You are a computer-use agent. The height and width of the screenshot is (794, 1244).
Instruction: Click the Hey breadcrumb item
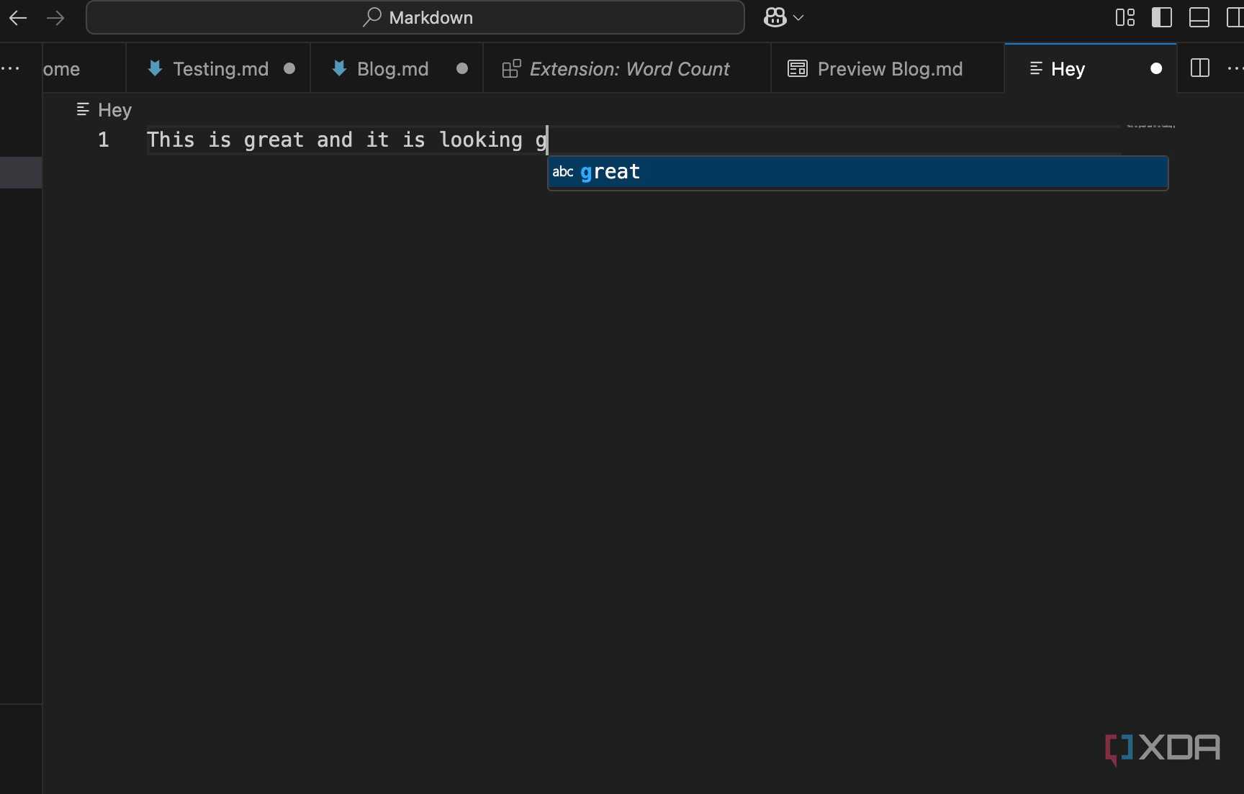[114, 110]
